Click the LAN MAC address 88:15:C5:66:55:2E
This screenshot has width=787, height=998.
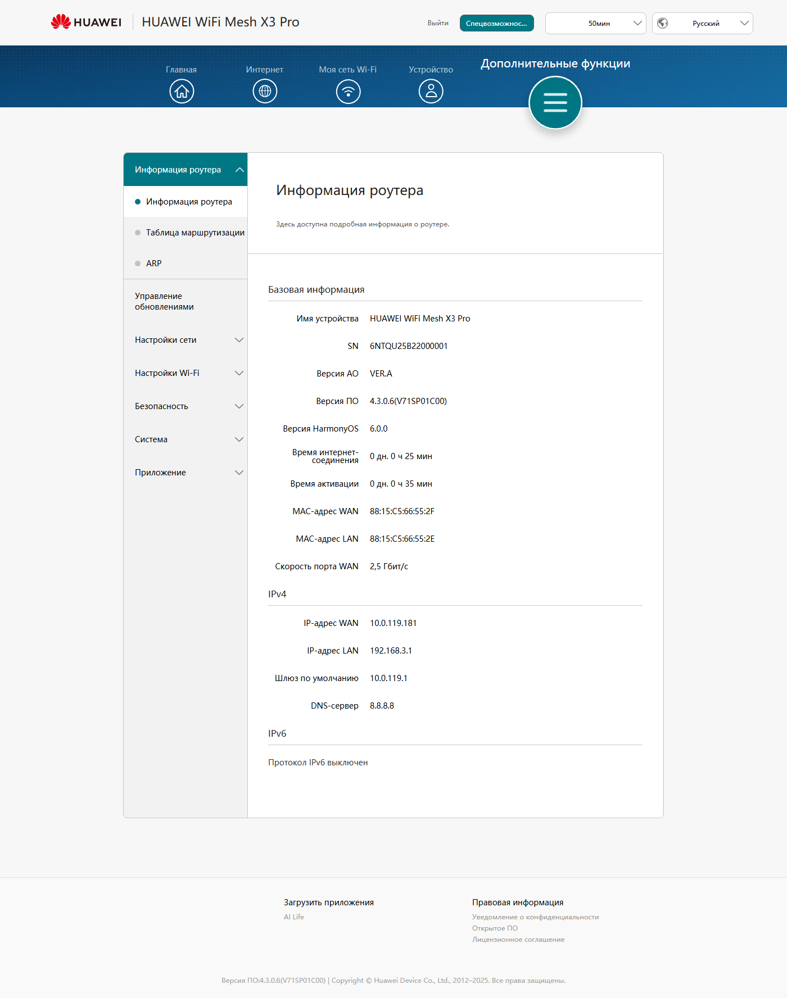[402, 539]
